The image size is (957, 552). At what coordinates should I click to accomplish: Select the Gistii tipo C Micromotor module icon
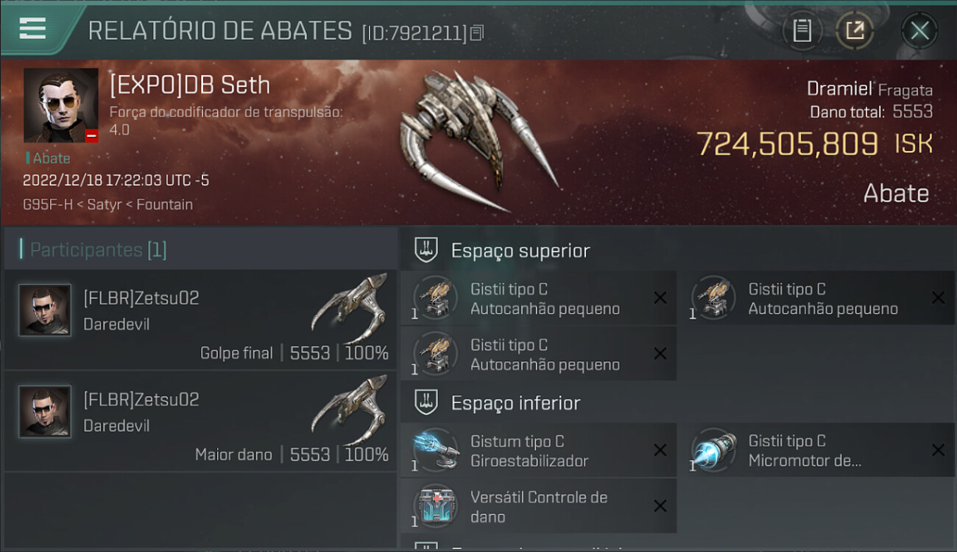[713, 450]
